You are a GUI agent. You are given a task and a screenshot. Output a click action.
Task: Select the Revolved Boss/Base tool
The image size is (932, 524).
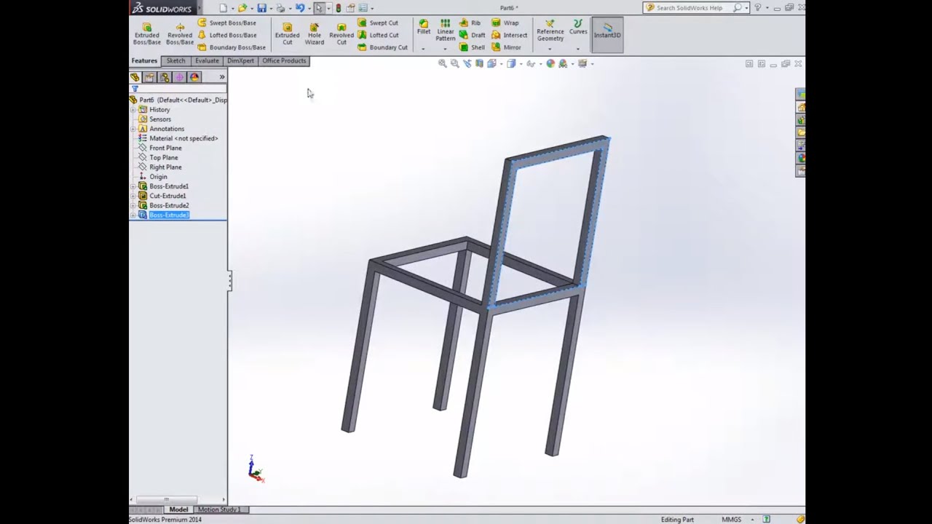(x=180, y=34)
